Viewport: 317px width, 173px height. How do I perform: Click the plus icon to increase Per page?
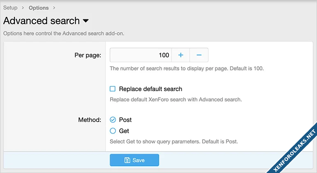point(180,55)
